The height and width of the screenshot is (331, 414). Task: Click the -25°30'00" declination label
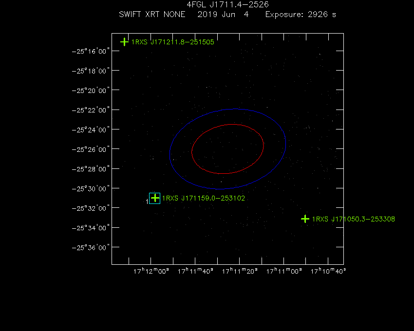(x=91, y=188)
